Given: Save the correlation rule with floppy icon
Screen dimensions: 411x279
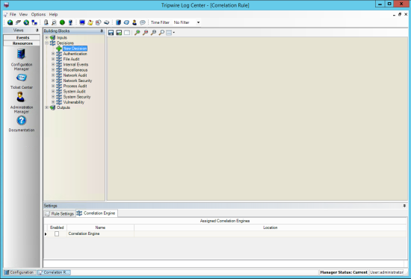Looking at the screenshot, I should pyautogui.click(x=111, y=33).
